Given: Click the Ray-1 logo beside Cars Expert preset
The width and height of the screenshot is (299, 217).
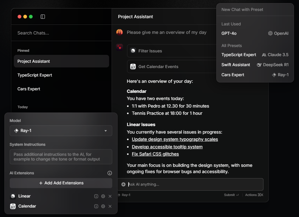Looking at the screenshot, I should click(274, 75).
